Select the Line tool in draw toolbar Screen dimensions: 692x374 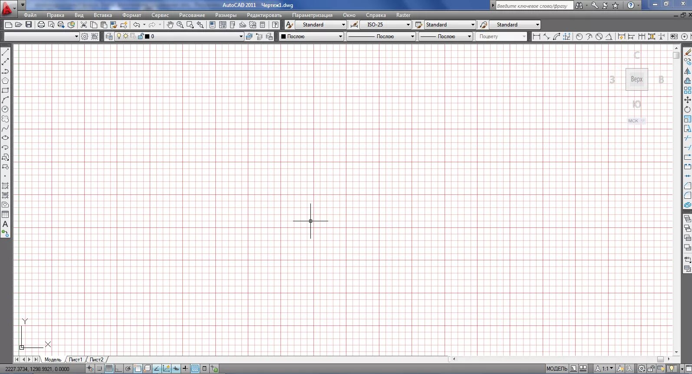pos(5,52)
